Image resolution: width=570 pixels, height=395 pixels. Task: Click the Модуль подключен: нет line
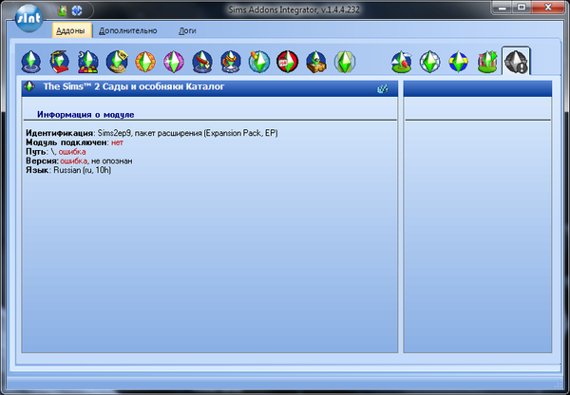(74, 142)
